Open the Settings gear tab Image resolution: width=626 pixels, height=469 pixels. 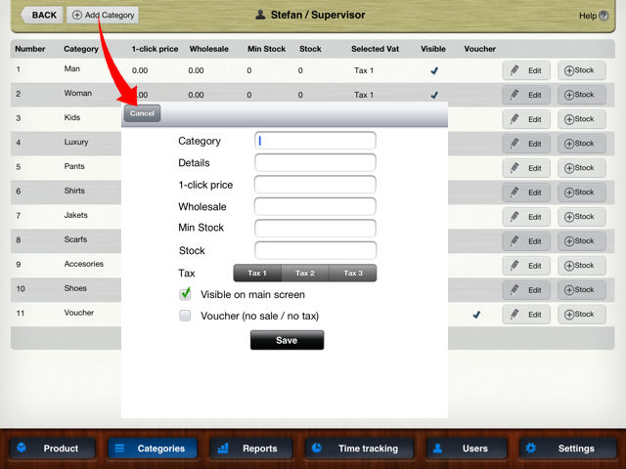pyautogui.click(x=567, y=448)
